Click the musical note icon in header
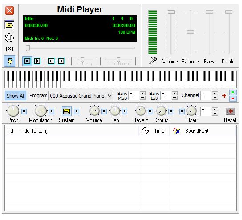 pyautogui.click(x=12, y=131)
